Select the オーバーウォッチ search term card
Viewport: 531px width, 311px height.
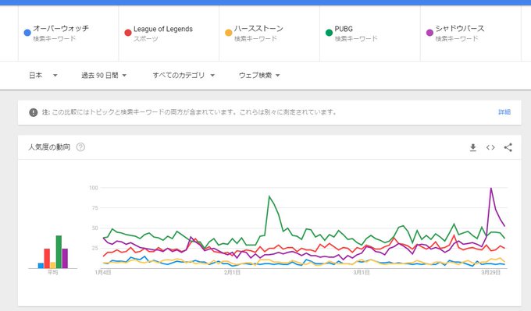point(69,34)
